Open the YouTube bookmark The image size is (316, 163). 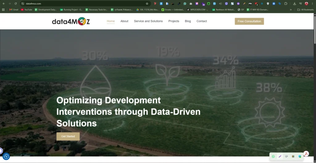(27, 10)
